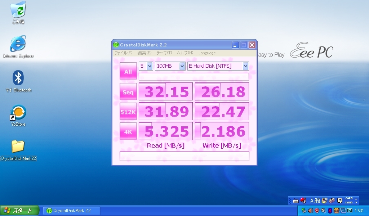Click the display graphics tray icon

350,211
